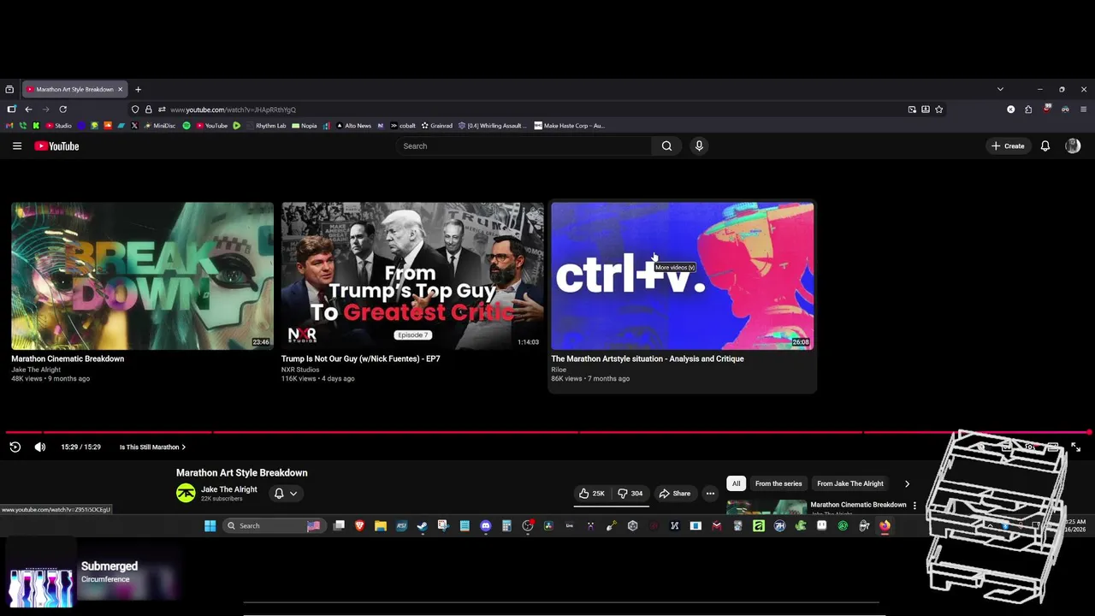Replay the video with the replay icon
This screenshot has height=616, width=1095.
[15, 447]
